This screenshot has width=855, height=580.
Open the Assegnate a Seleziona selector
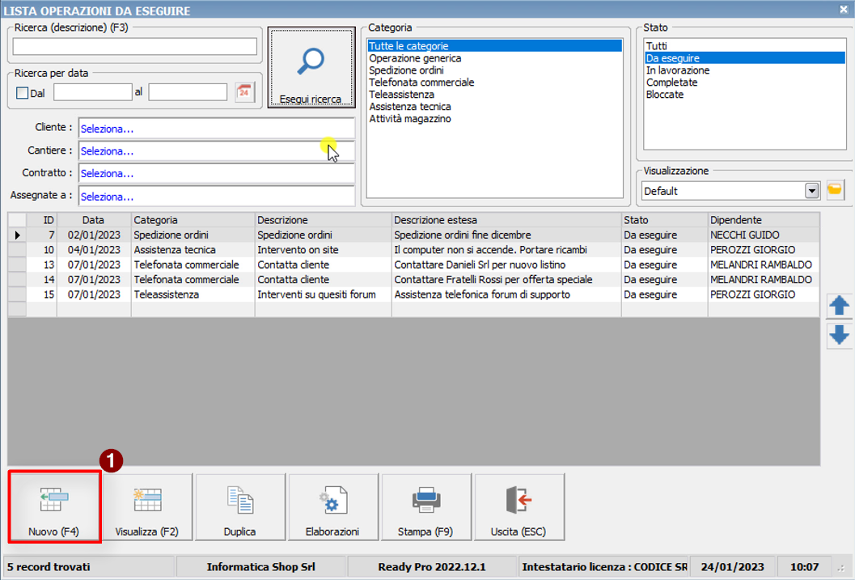(216, 197)
